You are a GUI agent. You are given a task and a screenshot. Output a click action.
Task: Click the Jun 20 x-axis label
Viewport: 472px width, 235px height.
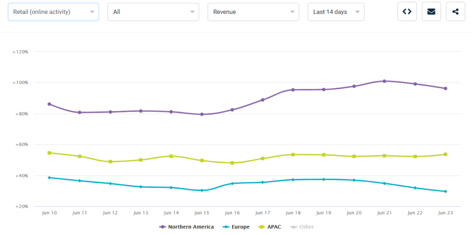tap(354, 213)
